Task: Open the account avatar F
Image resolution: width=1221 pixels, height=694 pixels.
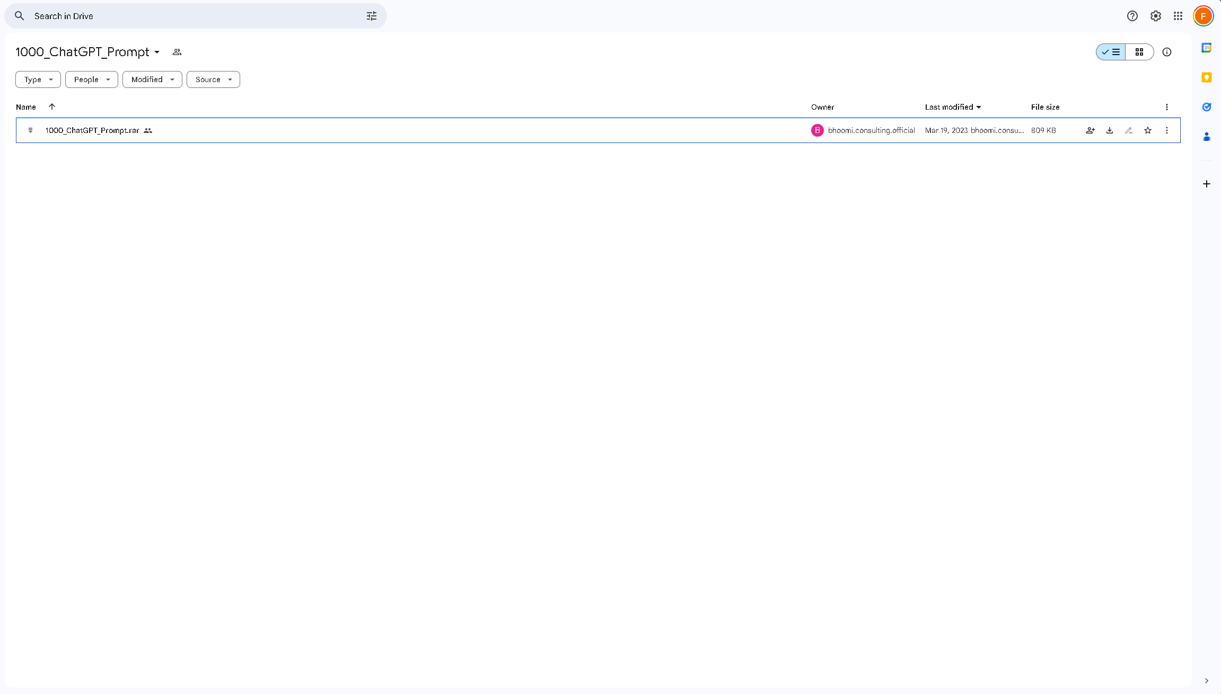Action: [x=1204, y=16]
